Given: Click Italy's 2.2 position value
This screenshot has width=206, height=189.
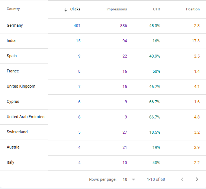Looking at the screenshot, I should (x=197, y=163).
